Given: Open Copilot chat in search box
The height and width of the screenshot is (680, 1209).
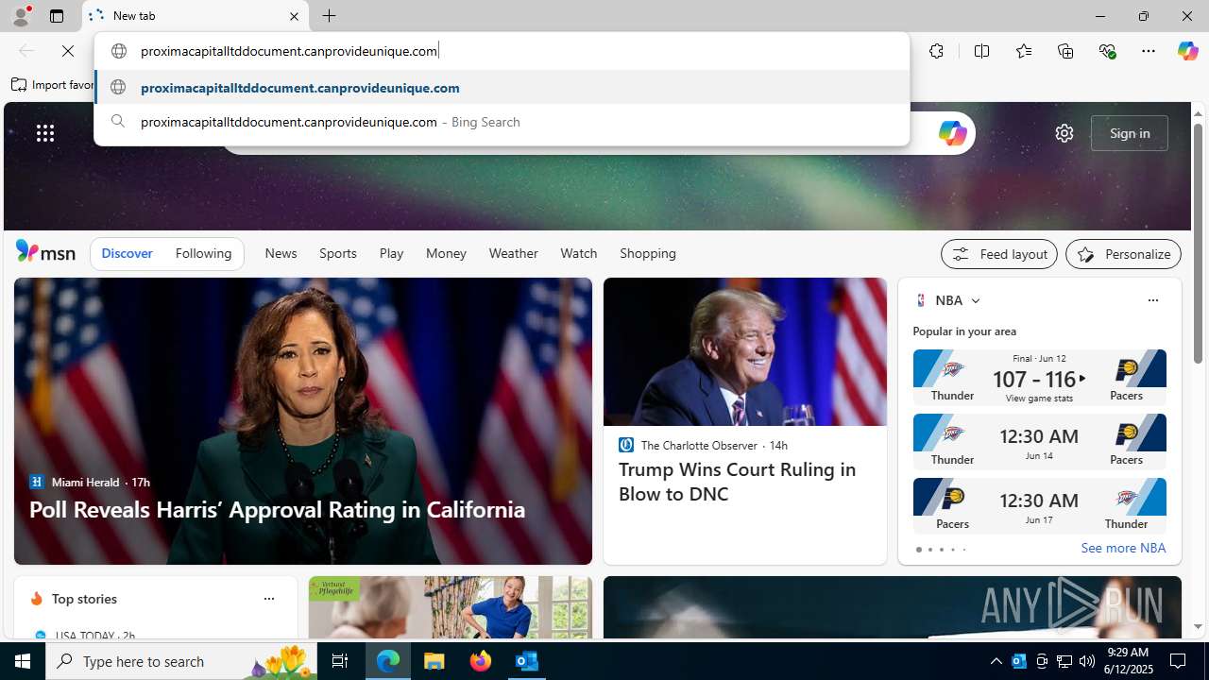Looking at the screenshot, I should pos(952,133).
